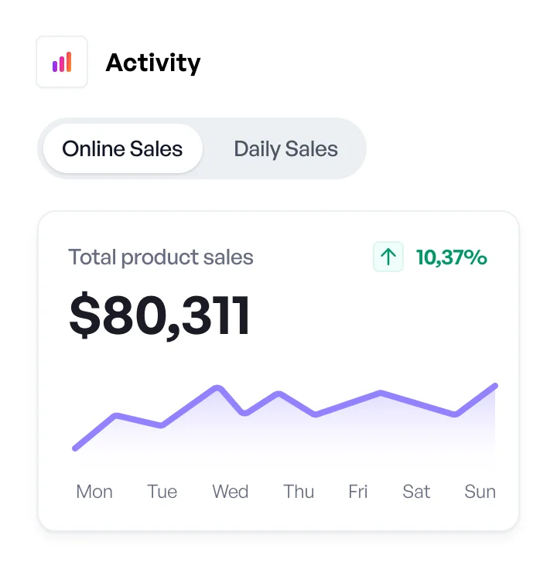Click the chart line's dip above Tue
Viewport: 557px width, 569px height.
[x=161, y=425]
